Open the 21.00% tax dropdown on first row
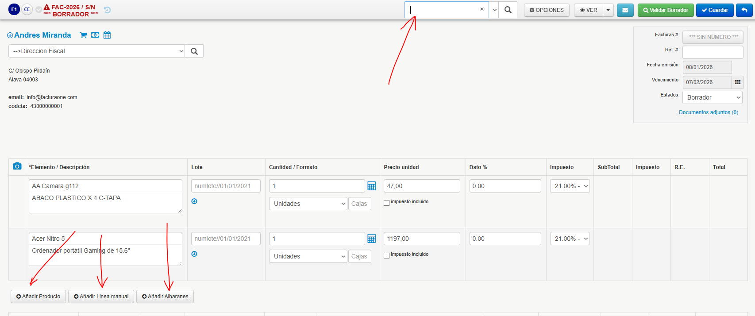 (x=570, y=186)
